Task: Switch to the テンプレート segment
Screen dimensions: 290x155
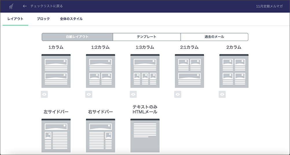Action: pyautogui.click(x=146, y=37)
